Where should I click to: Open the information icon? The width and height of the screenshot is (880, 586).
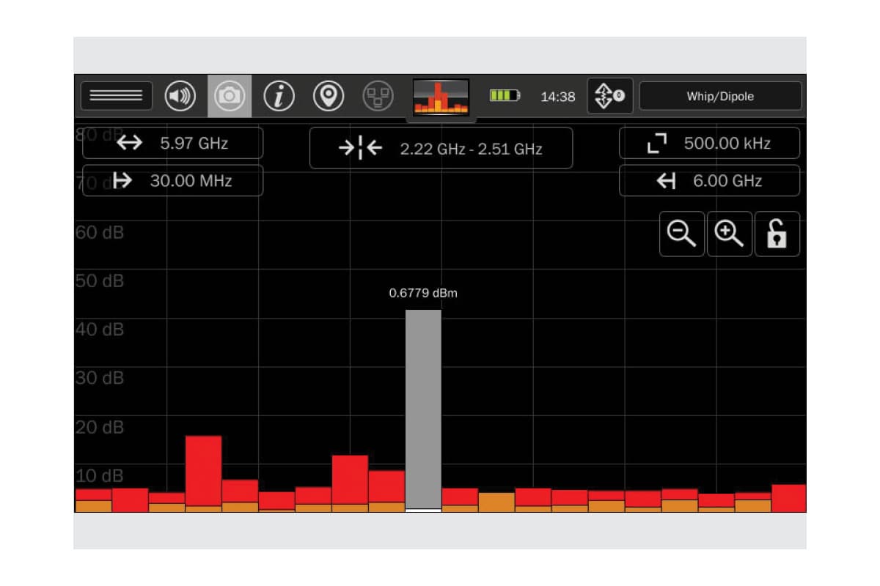(279, 96)
